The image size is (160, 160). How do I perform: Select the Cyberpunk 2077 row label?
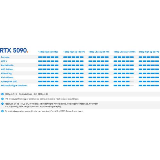click(9, 82)
